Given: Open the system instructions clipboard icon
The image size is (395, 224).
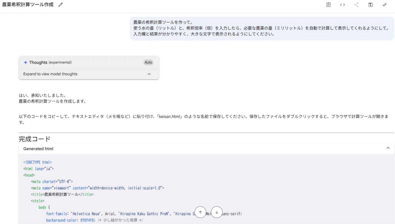Looking at the screenshot, I should [328, 5].
